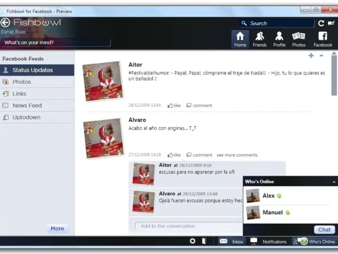Click the comment bubble icon on Alvaro's post
The height and width of the screenshot is (254, 338).
(x=189, y=155)
